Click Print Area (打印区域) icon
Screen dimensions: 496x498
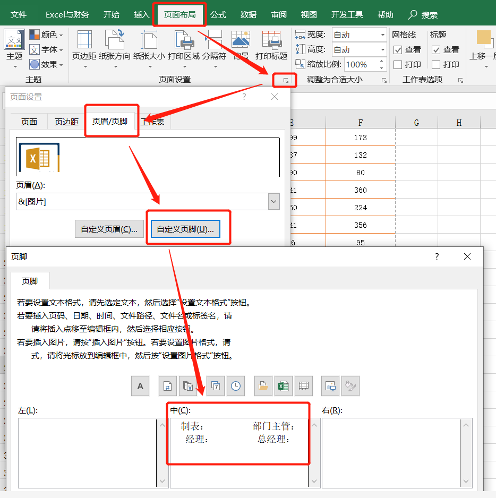point(184,40)
